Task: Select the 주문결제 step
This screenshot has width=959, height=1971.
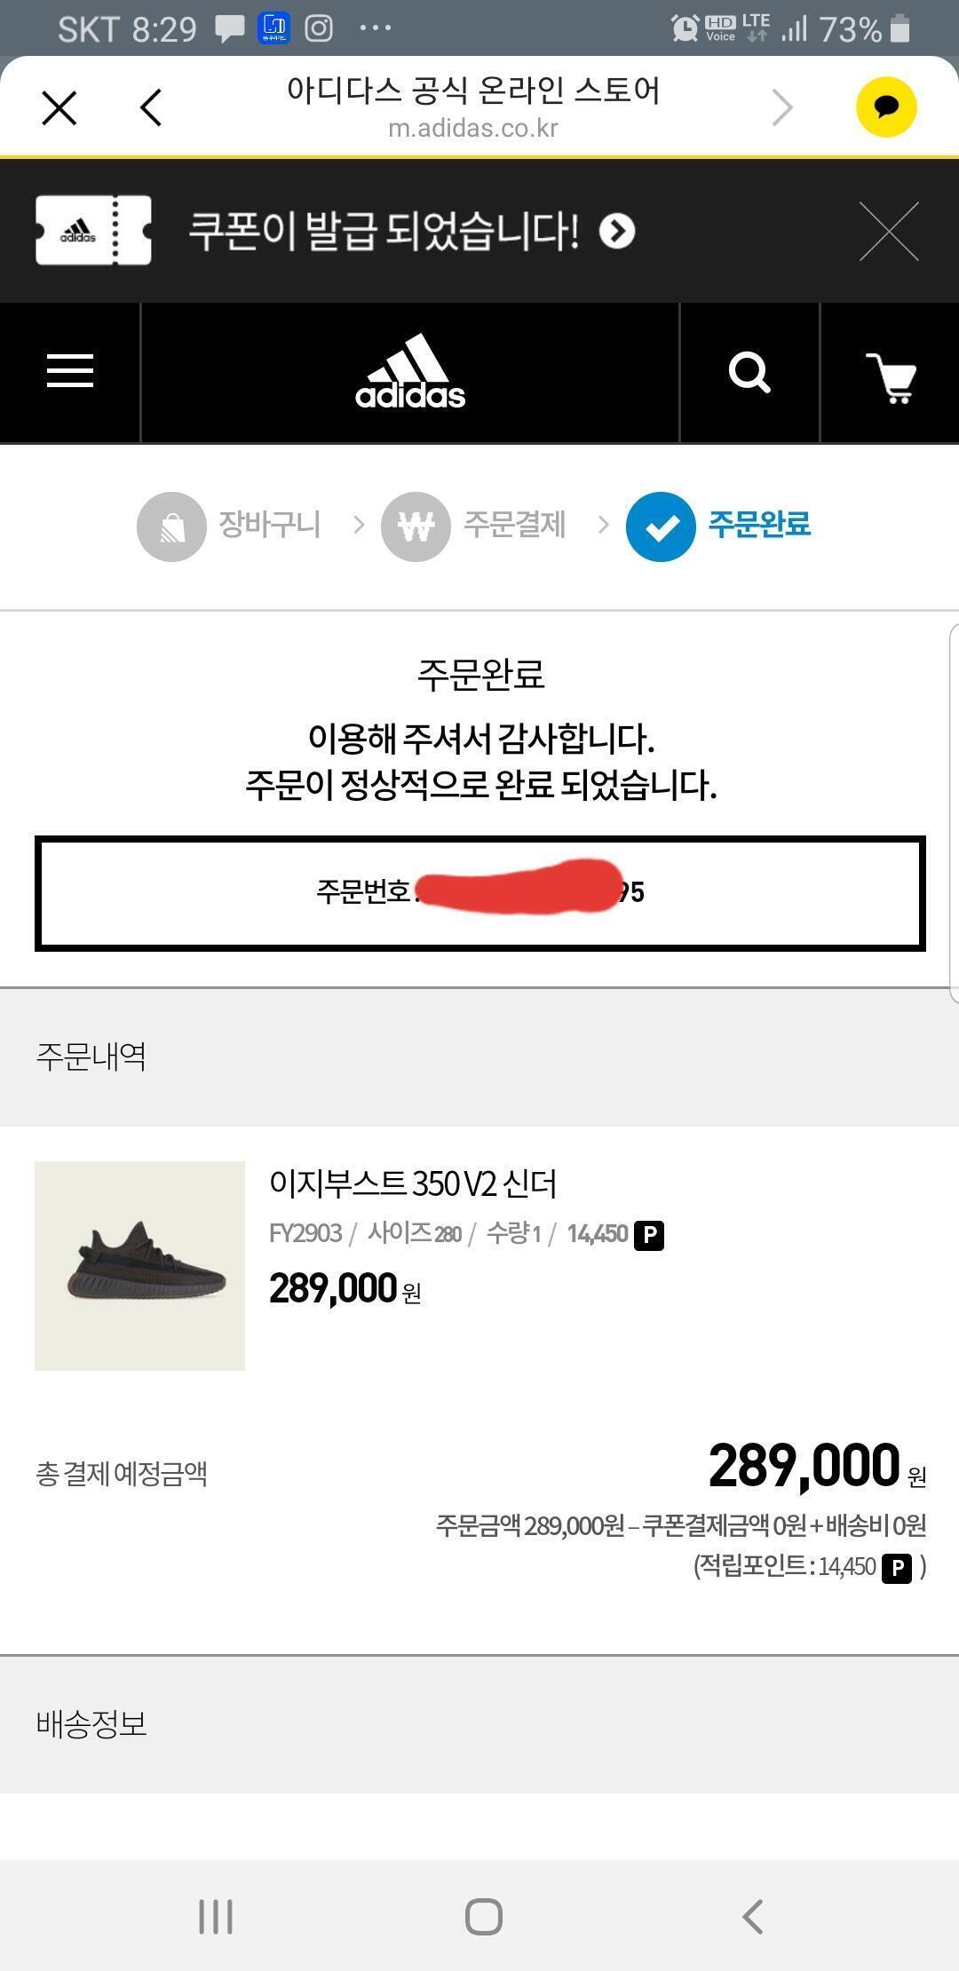Action: (x=474, y=526)
